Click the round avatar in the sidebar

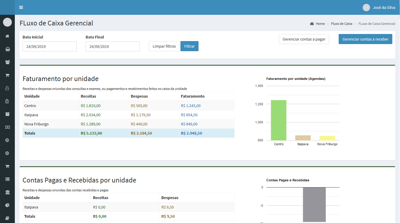(x=7, y=22)
